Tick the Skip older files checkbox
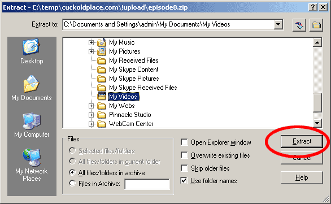Screen dimensions: 331x204 [184, 168]
